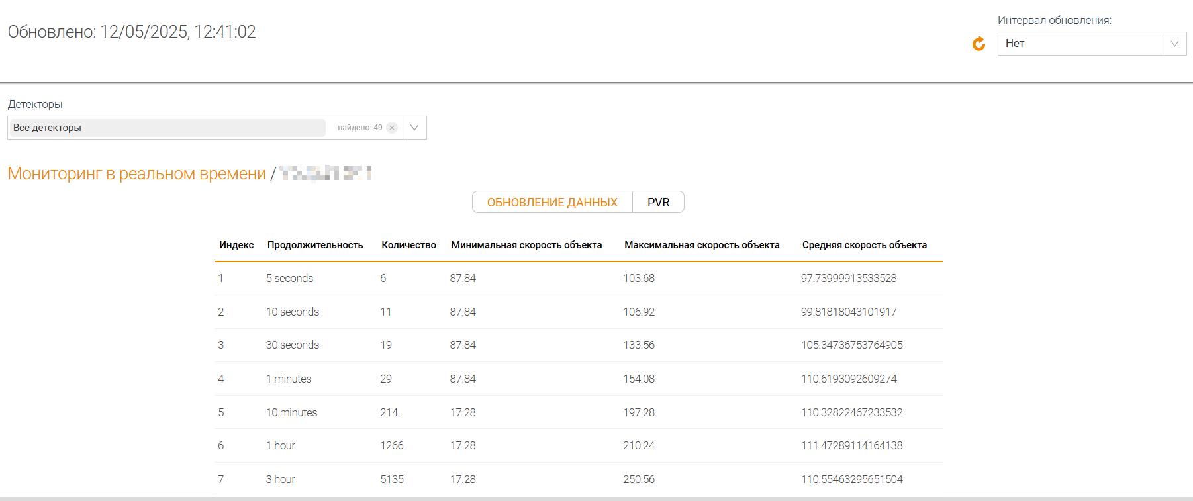Click average speed 110.55463295651504
This screenshot has height=501, width=1193.
point(852,479)
